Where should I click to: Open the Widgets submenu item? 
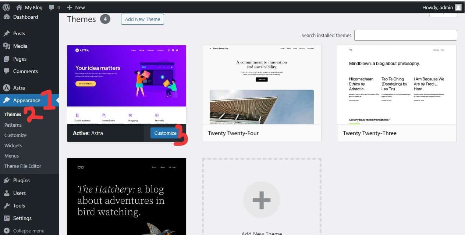13,145
